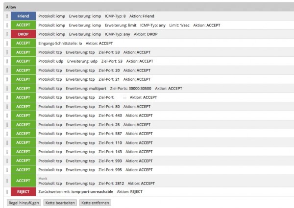Click the drag handle of the REJECT rule
This screenshot has width=294, height=208.
coord(7,192)
